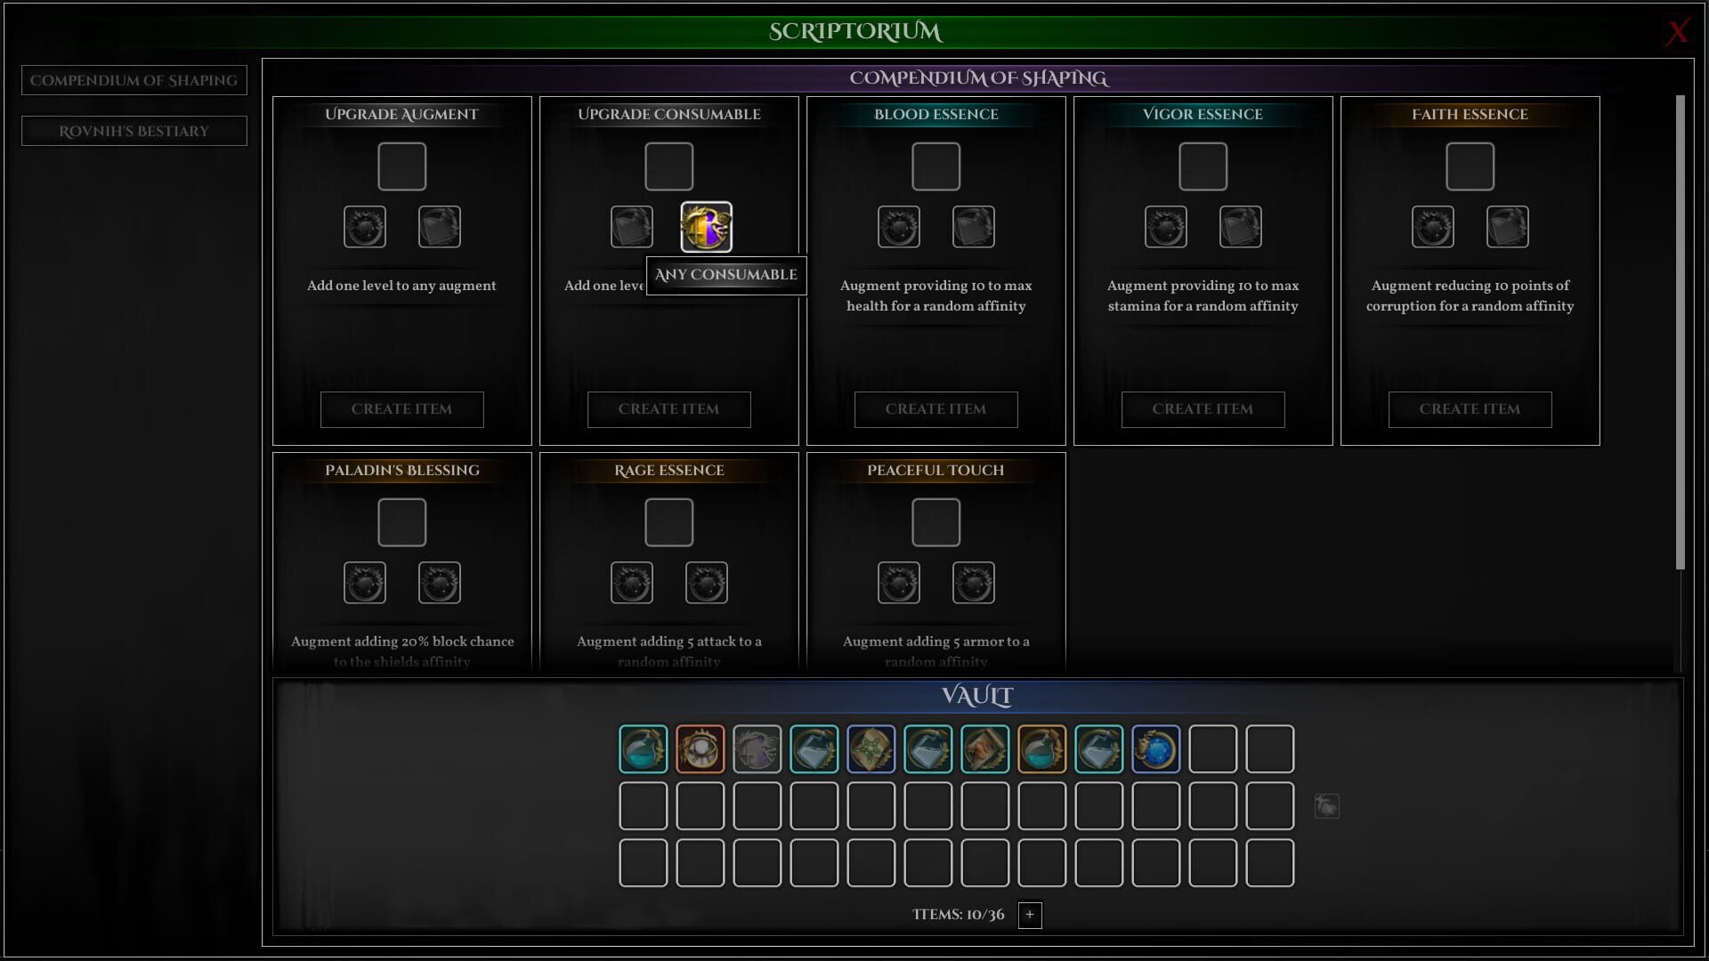
Task: Click the augment ingredient slot under Blood Essence
Action: pyautogui.click(x=898, y=227)
